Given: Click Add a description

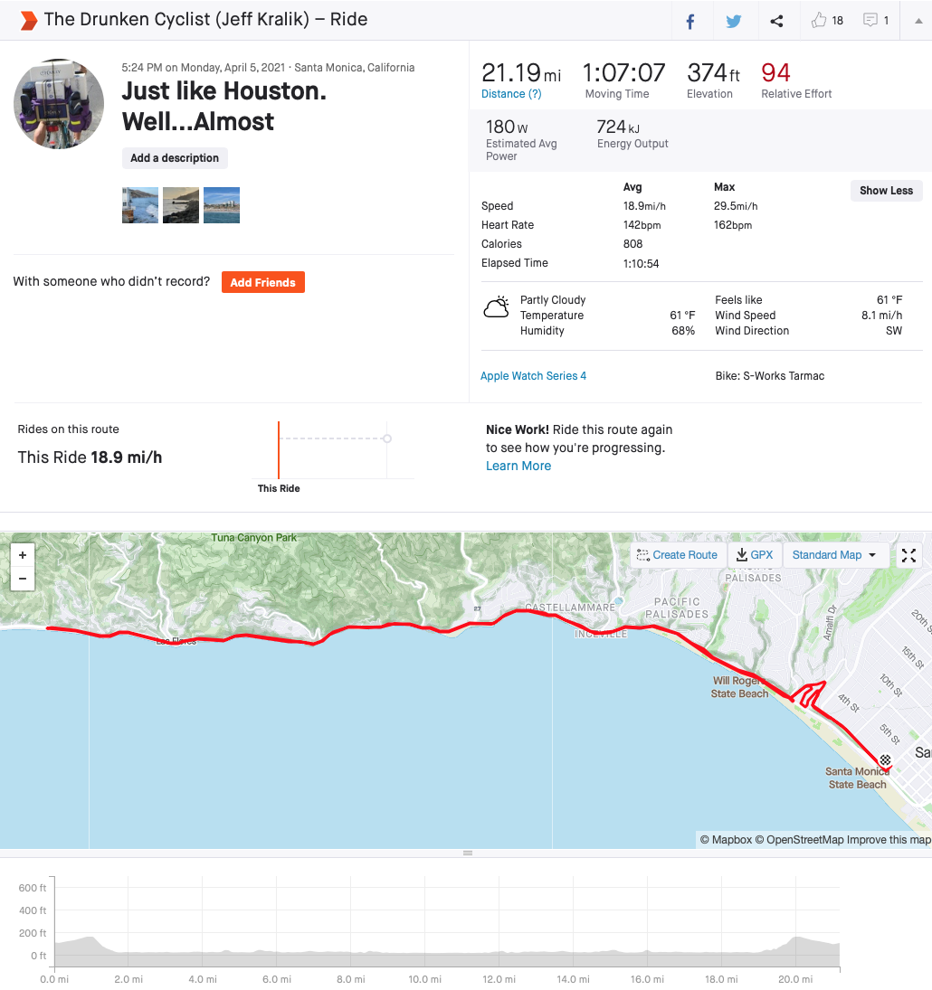Looking at the screenshot, I should pos(175,158).
